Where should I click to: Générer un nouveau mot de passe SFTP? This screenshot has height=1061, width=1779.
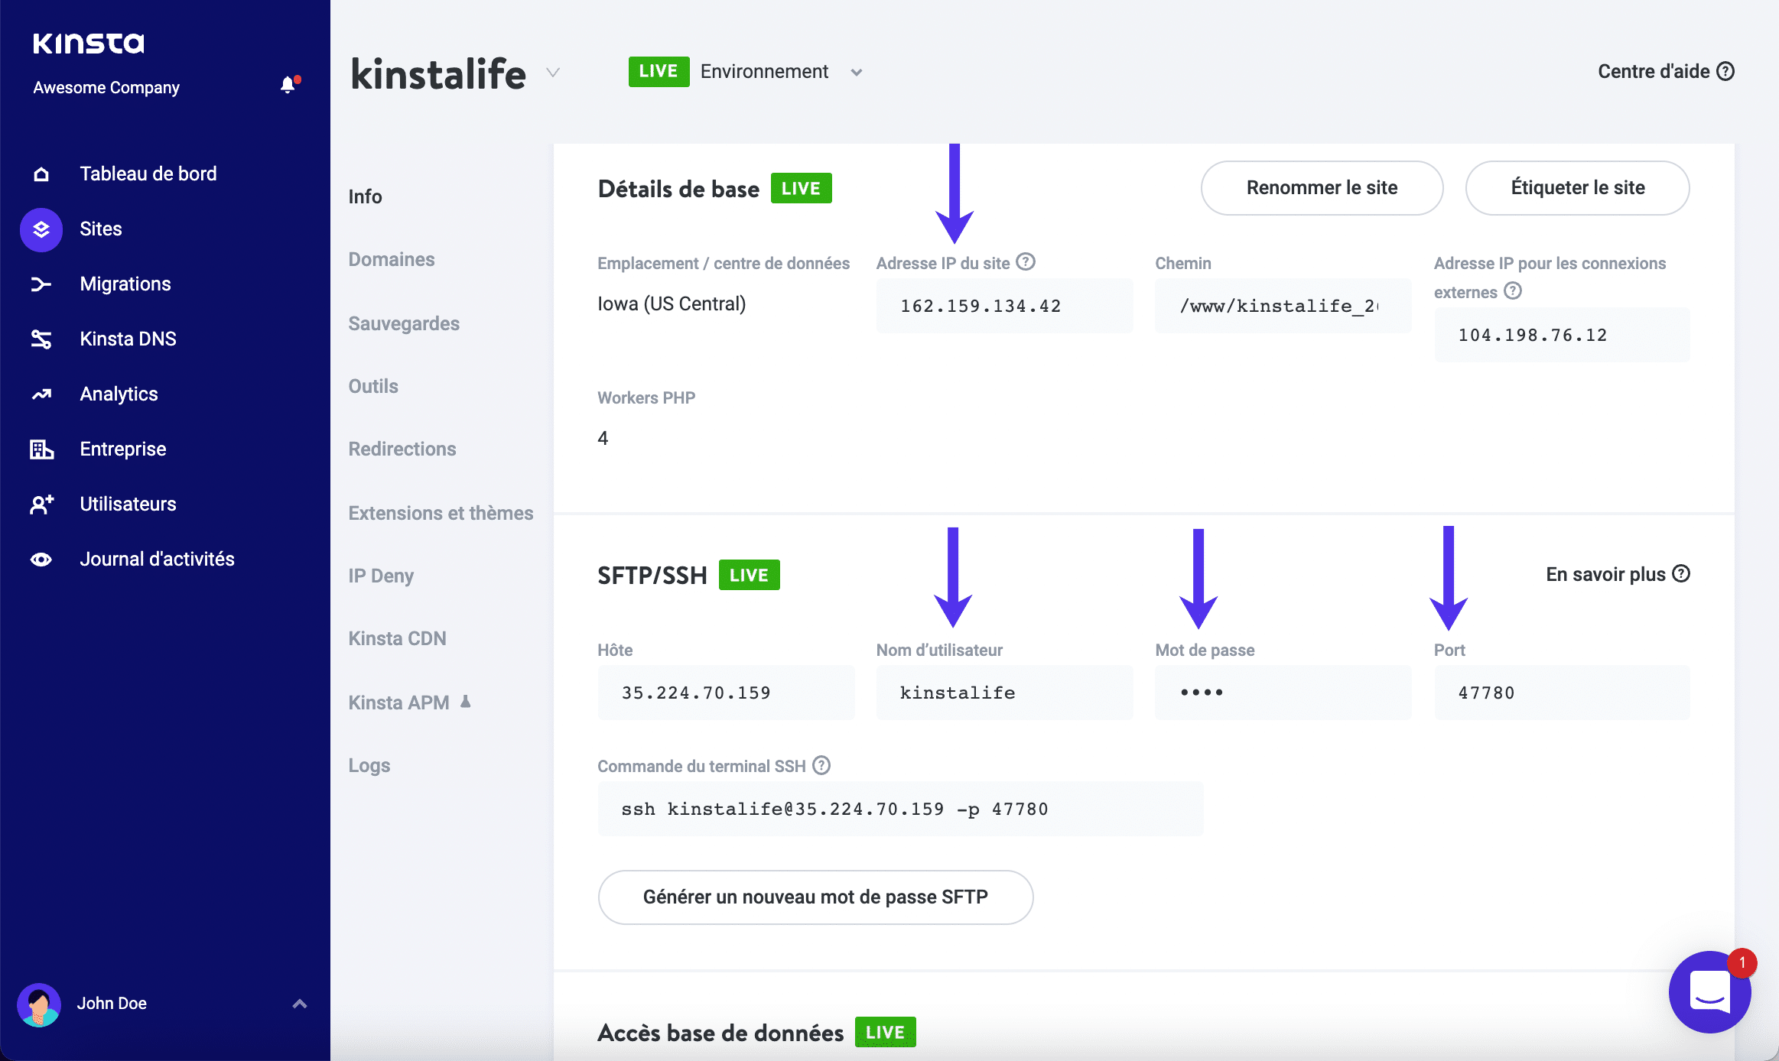(x=815, y=897)
